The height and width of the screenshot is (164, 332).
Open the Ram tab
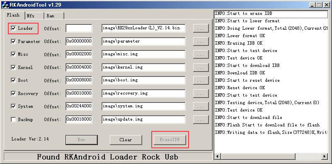pyautogui.click(x=54, y=16)
